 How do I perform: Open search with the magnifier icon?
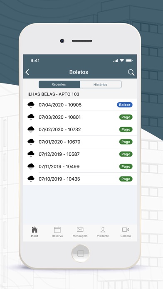tap(131, 72)
